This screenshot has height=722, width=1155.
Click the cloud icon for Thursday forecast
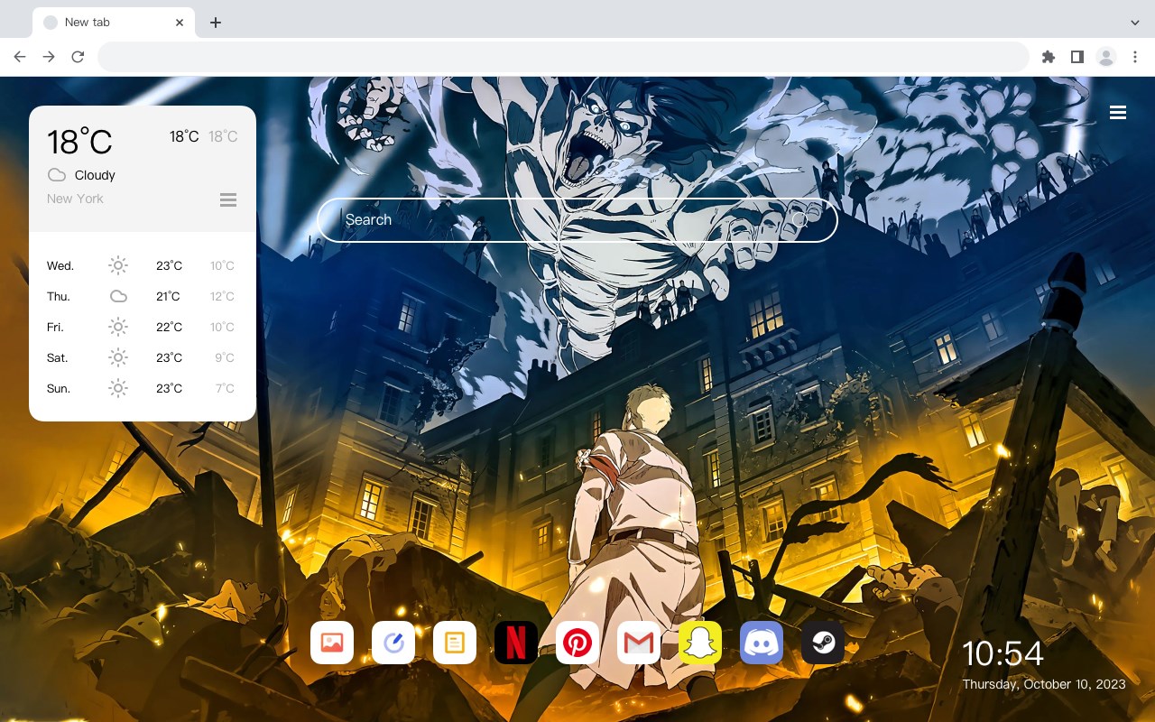[118, 296]
